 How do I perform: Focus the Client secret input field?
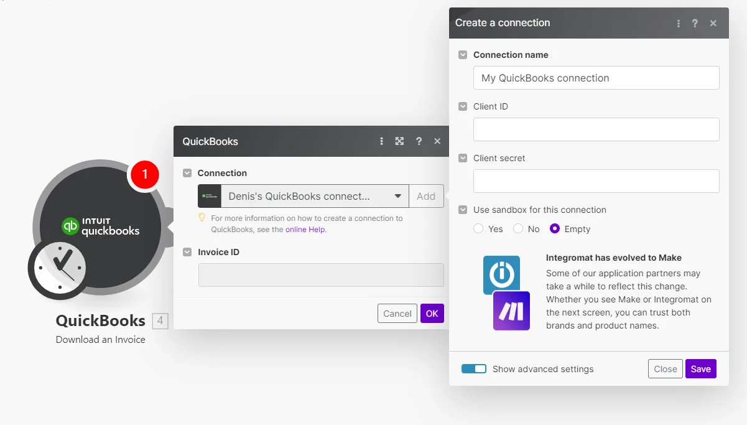click(x=596, y=181)
